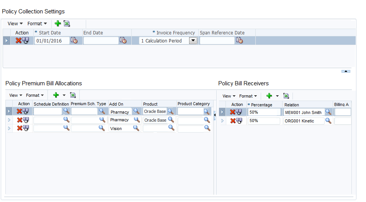
Task: Delete the 01/01/2016 collection setting row
Action: pyautogui.click(x=18, y=41)
